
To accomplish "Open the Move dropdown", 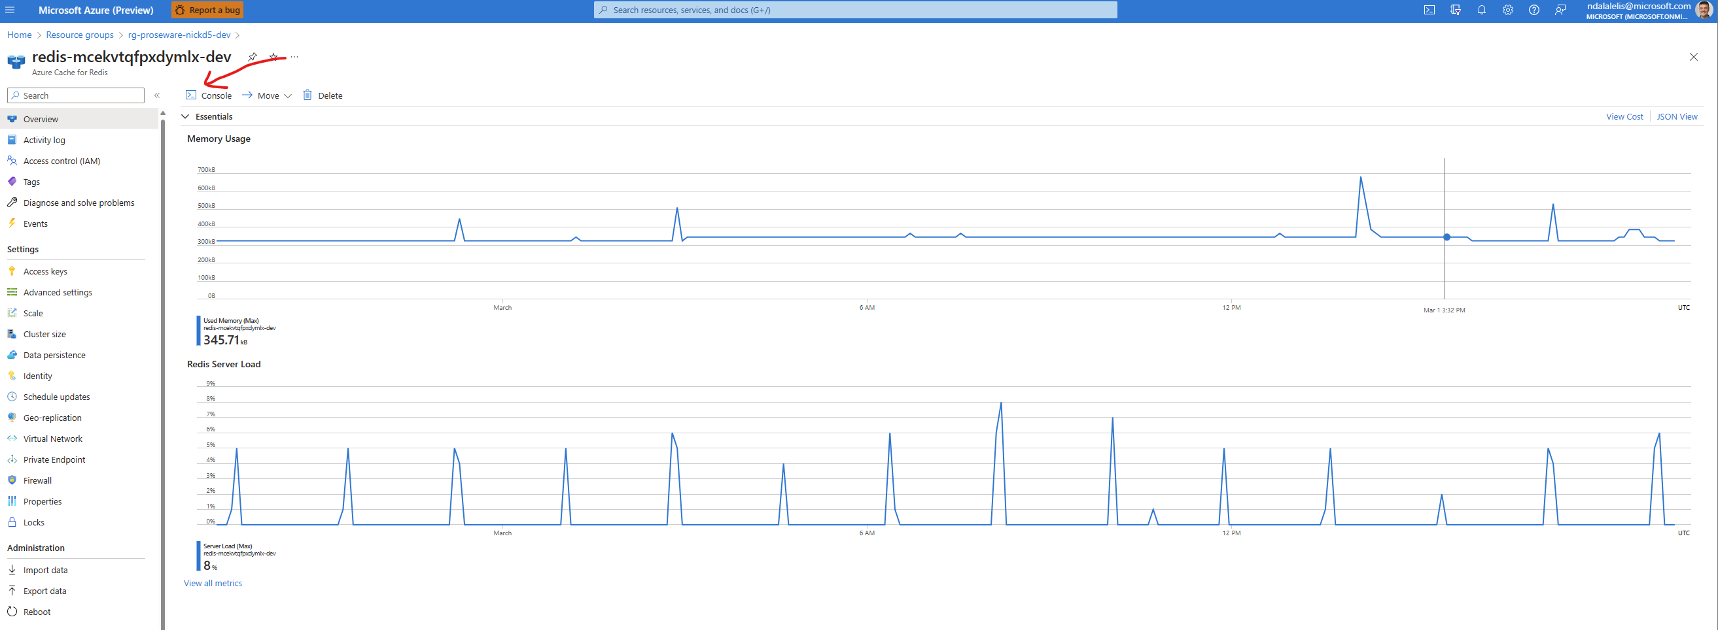I will (267, 95).
